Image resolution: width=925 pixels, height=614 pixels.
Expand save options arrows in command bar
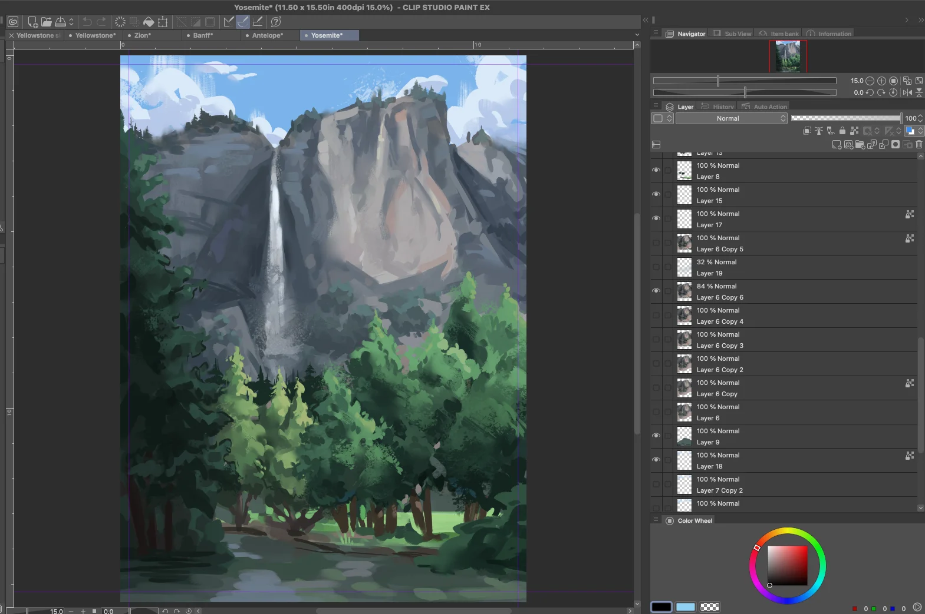71,22
